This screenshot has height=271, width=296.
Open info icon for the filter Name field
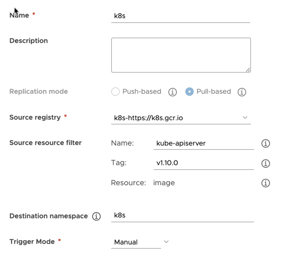pyautogui.click(x=265, y=143)
